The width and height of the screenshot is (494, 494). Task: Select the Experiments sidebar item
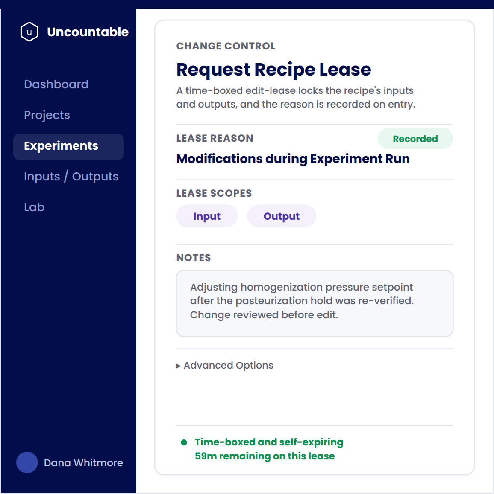[x=68, y=146]
